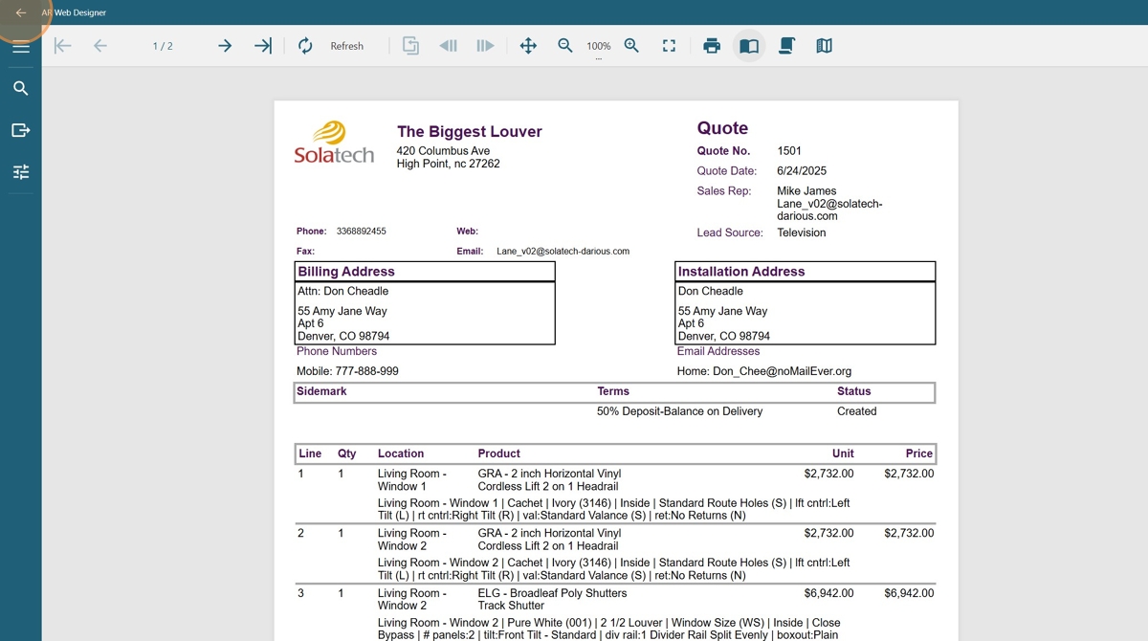
Task: Click the phone number 3368892455
Action: tap(362, 232)
